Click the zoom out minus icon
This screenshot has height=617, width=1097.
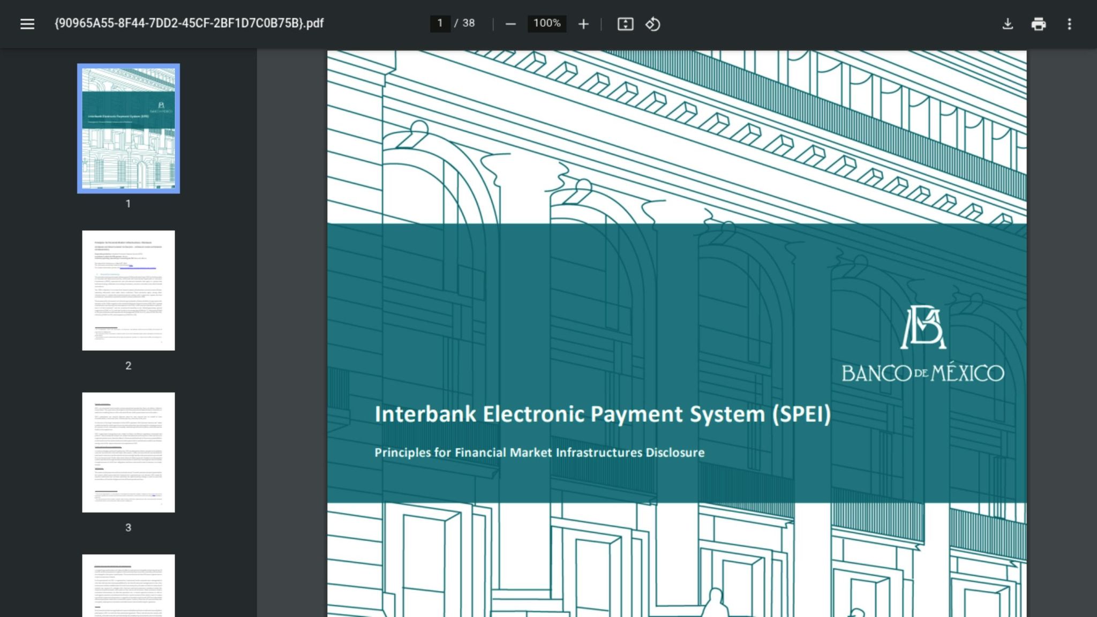point(510,24)
